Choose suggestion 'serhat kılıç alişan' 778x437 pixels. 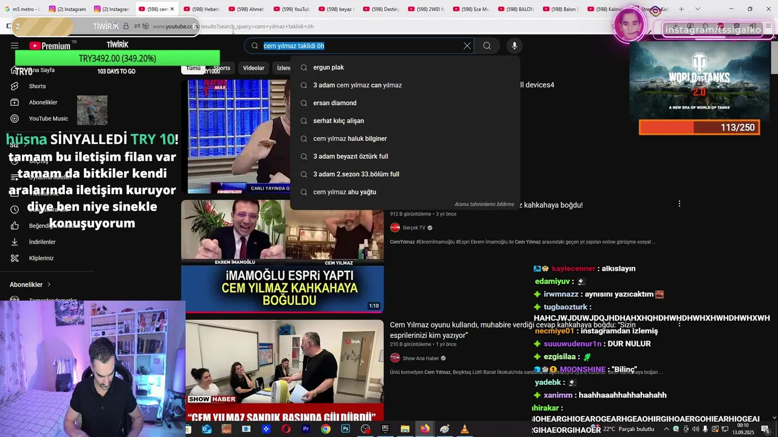point(405,121)
